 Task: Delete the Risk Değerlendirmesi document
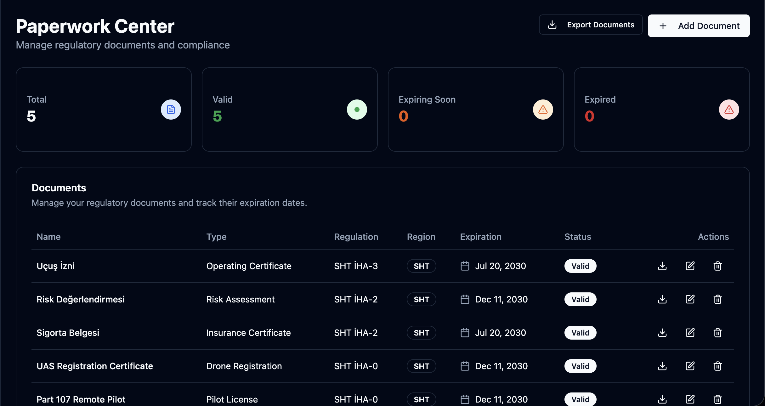(718, 299)
